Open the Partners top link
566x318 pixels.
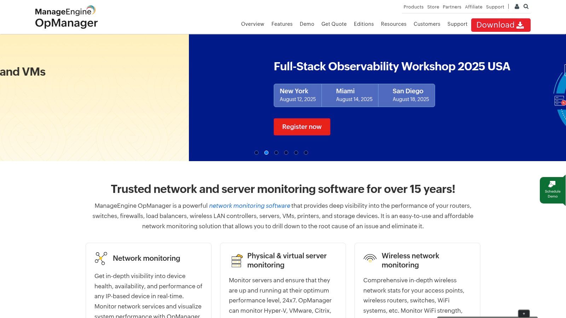click(x=452, y=7)
